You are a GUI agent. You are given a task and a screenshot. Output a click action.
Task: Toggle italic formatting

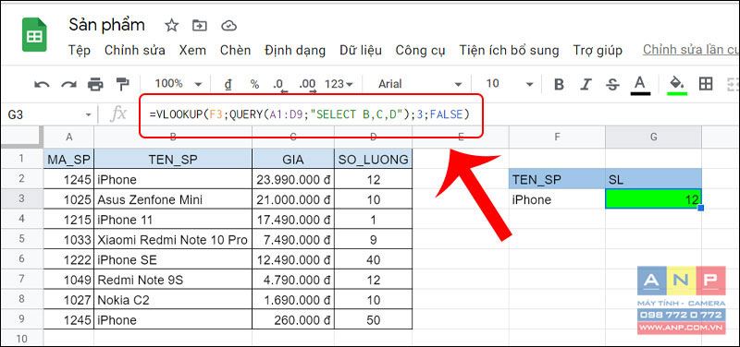586,84
